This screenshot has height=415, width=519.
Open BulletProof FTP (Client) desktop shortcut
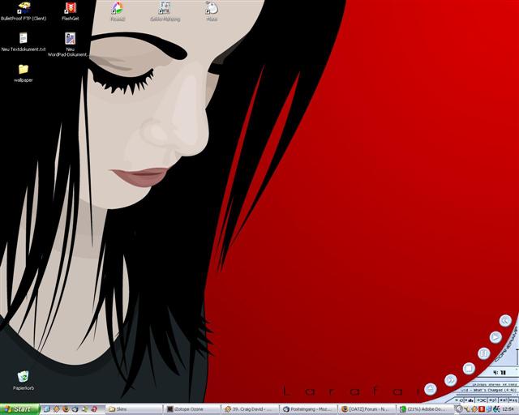pyautogui.click(x=24, y=9)
